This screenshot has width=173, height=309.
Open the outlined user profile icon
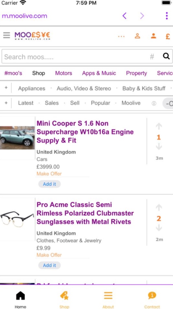click(137, 36)
